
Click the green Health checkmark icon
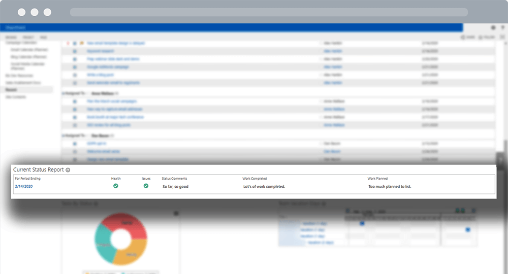coord(116,186)
